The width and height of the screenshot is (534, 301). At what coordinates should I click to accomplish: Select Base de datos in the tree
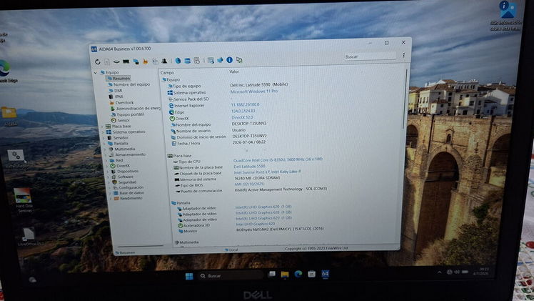pos(129,193)
